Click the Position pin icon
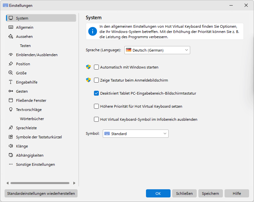The width and height of the screenshot is (254, 202). tap(11, 64)
